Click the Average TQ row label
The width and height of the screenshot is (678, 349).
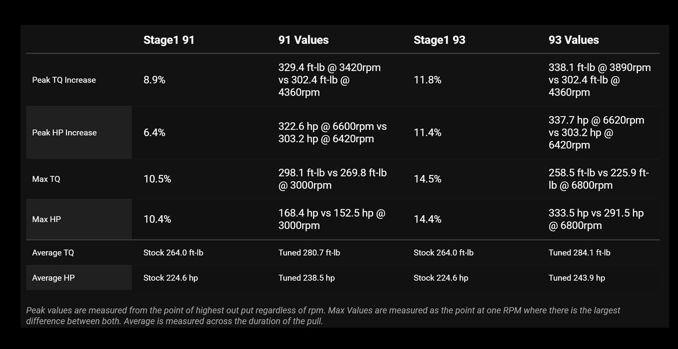[x=53, y=253]
